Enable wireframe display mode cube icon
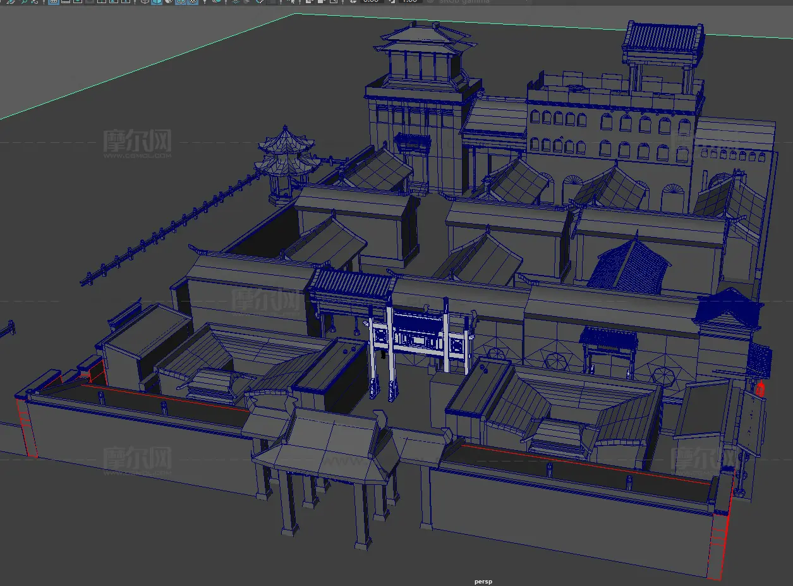Screen dimensions: 793x586 click(x=144, y=2)
